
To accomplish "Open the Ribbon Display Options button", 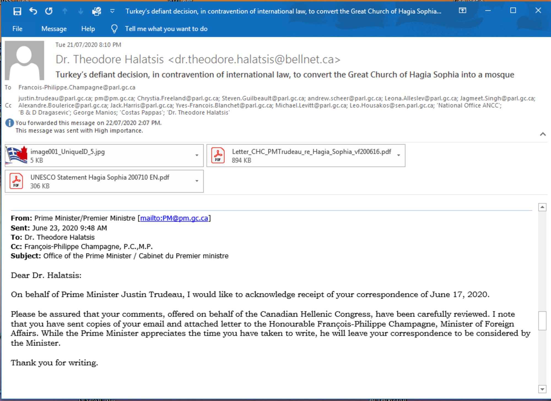I will pos(463,10).
